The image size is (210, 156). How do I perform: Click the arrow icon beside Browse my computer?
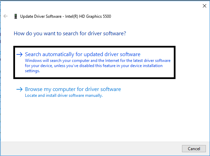click(x=19, y=89)
